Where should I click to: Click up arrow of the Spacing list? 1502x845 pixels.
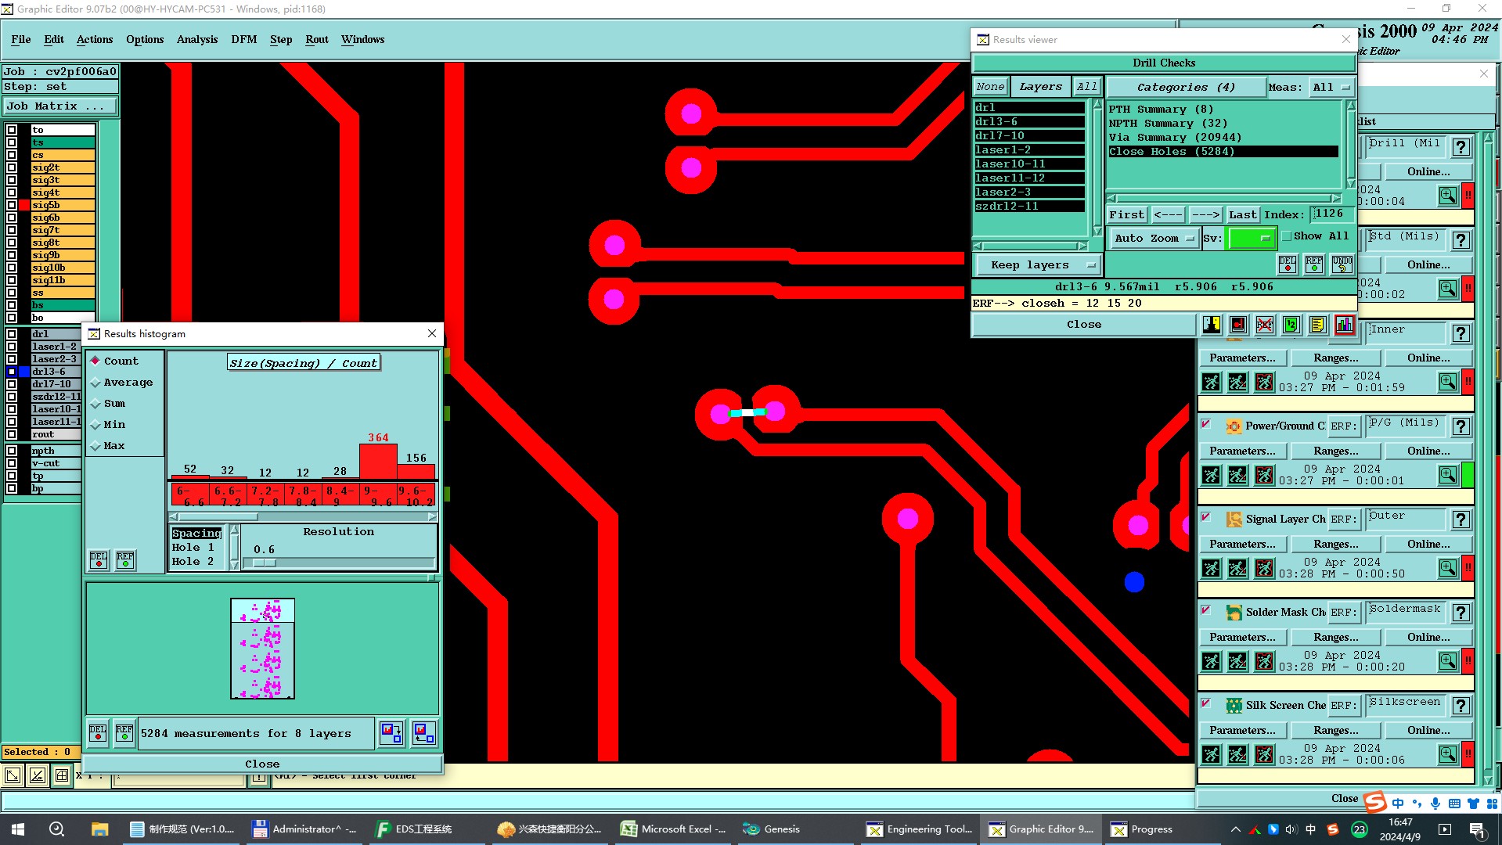(x=233, y=530)
